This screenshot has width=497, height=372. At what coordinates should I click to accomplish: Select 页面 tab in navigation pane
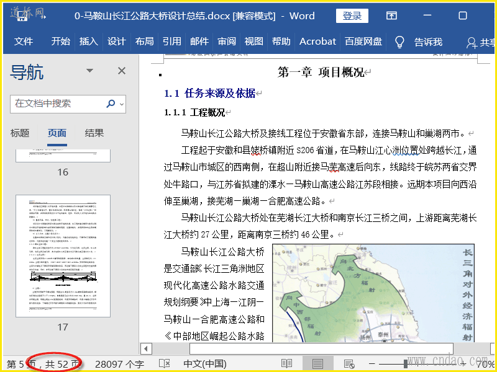[x=57, y=133]
